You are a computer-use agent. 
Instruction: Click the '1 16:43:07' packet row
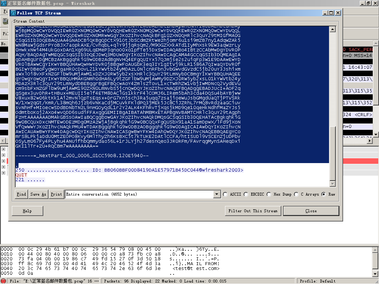coord(358,67)
